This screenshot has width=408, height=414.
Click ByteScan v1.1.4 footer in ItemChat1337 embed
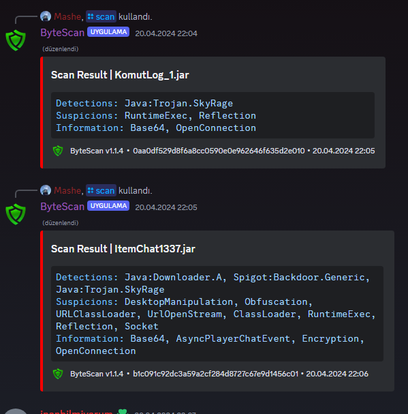(x=97, y=374)
